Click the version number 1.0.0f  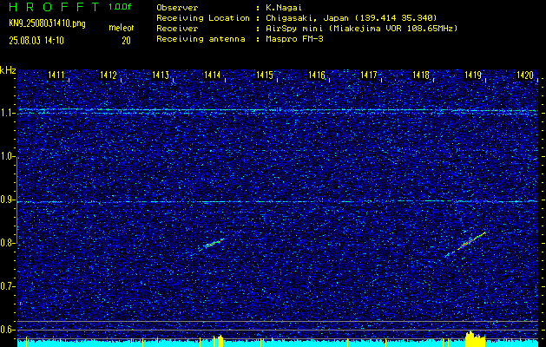[x=120, y=7]
